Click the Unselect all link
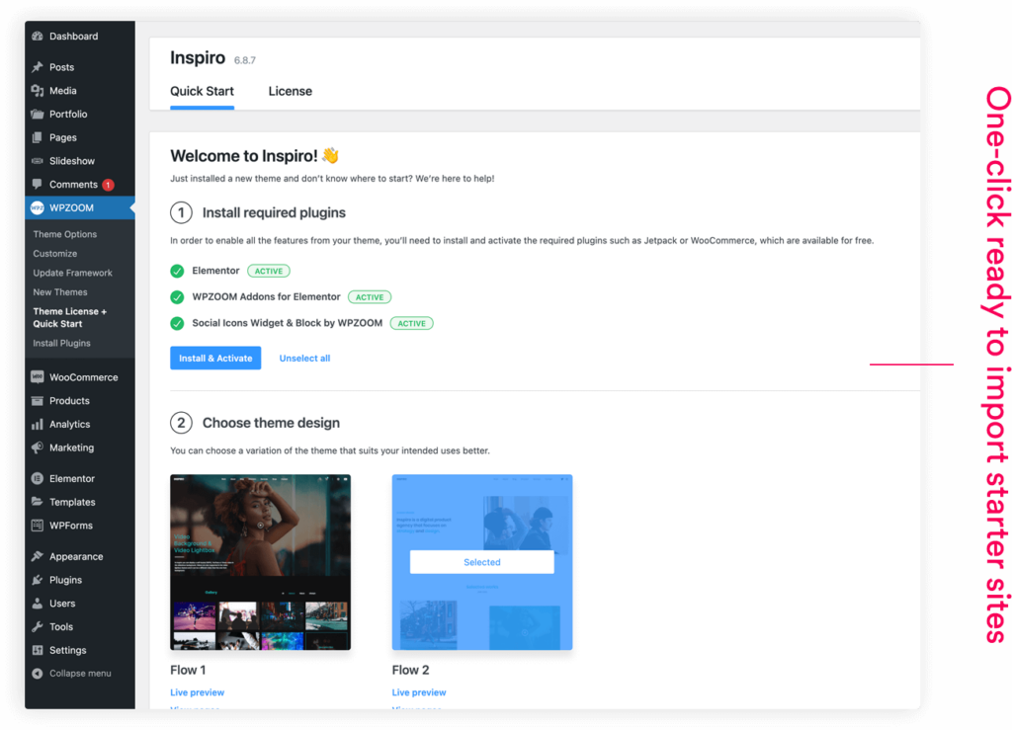The height and width of the screenshot is (730, 1012). tap(304, 358)
